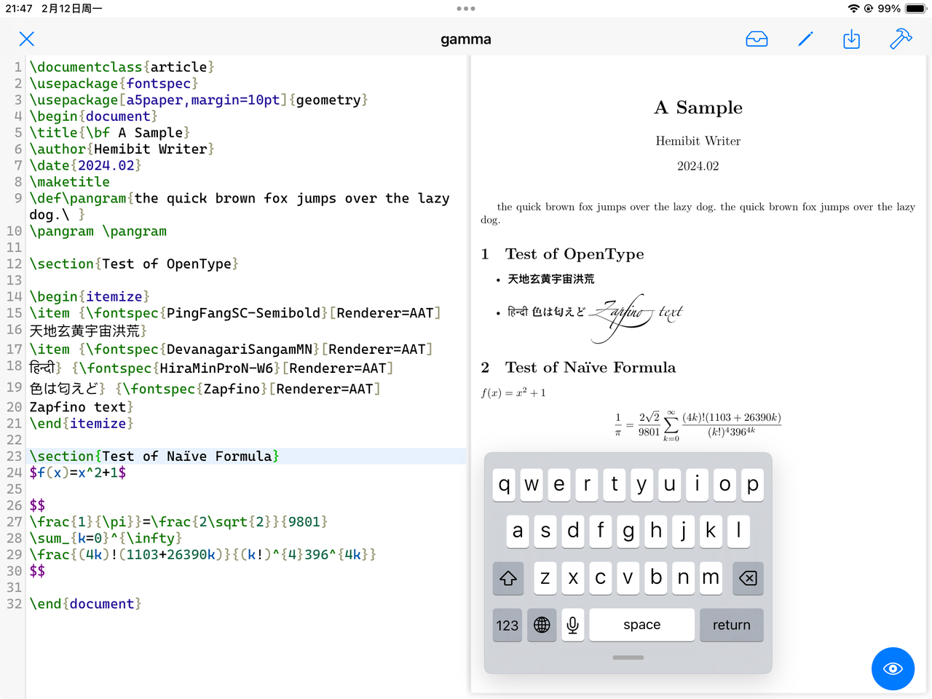The width and height of the screenshot is (932, 699).
Task: Tap the space bar
Action: point(642,625)
